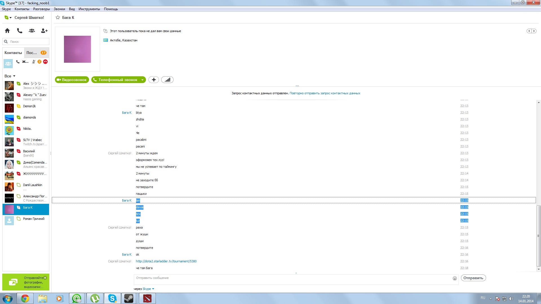Click the plus add-to-conversation button

(154, 80)
